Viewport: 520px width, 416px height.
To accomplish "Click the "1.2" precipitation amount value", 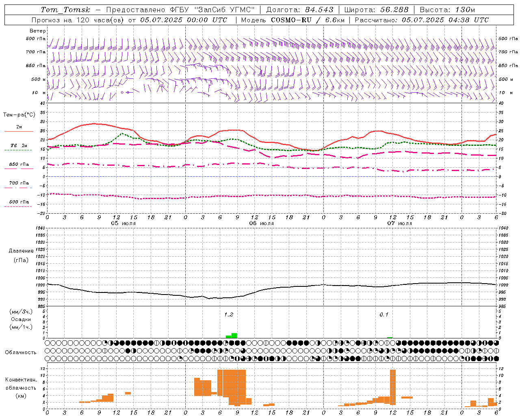I will tap(229, 314).
